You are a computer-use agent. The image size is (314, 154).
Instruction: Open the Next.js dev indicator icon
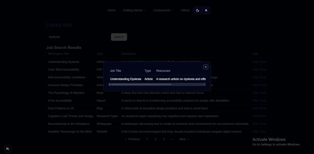point(8,149)
